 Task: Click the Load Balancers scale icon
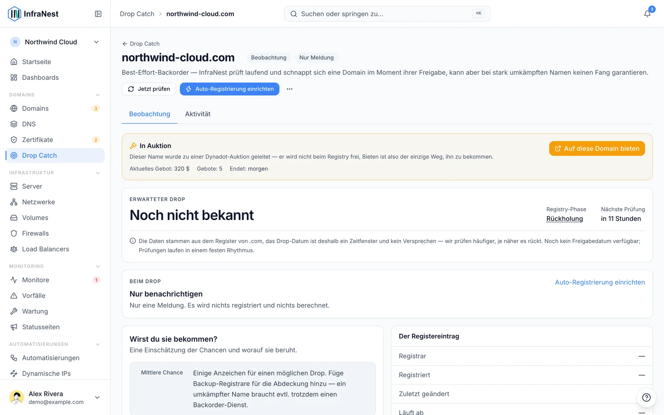pyautogui.click(x=14, y=249)
